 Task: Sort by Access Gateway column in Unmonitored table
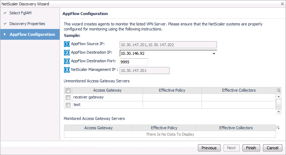click(x=107, y=90)
